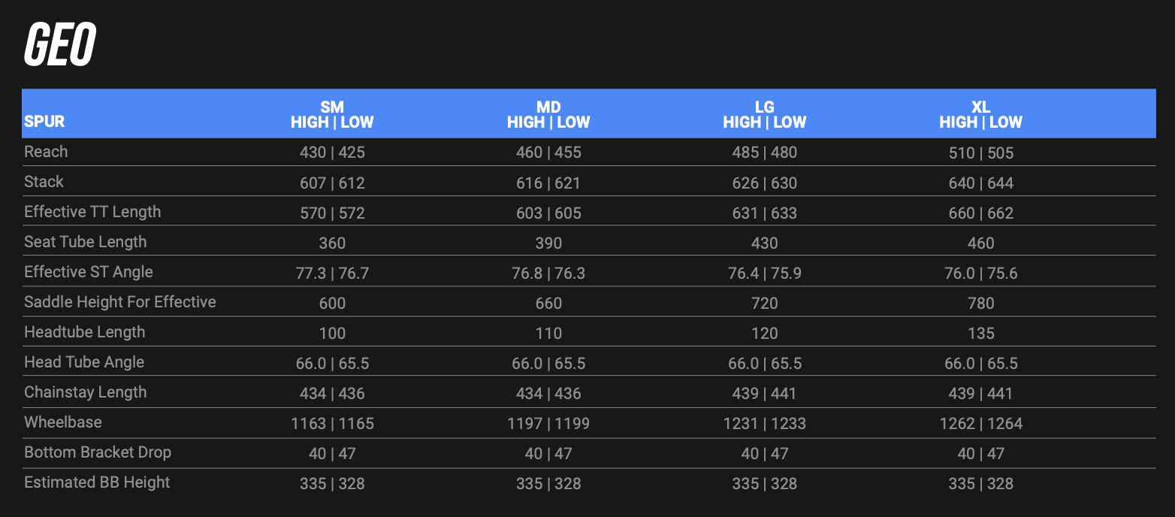The width and height of the screenshot is (1175, 517).
Task: Select the LG HIGH | LOW column header
Action: click(765, 114)
